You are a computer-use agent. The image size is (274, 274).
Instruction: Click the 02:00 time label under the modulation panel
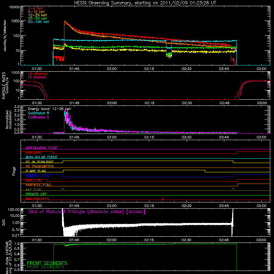[x=112, y=137]
